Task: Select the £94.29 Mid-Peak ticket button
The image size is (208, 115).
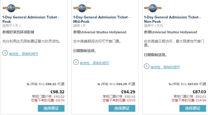Action: click(x=122, y=108)
